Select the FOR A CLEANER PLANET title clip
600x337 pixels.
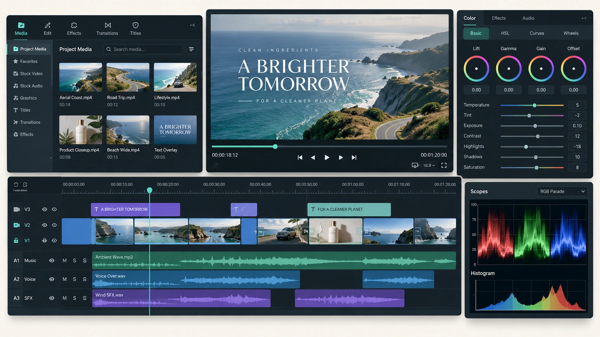[349, 209]
